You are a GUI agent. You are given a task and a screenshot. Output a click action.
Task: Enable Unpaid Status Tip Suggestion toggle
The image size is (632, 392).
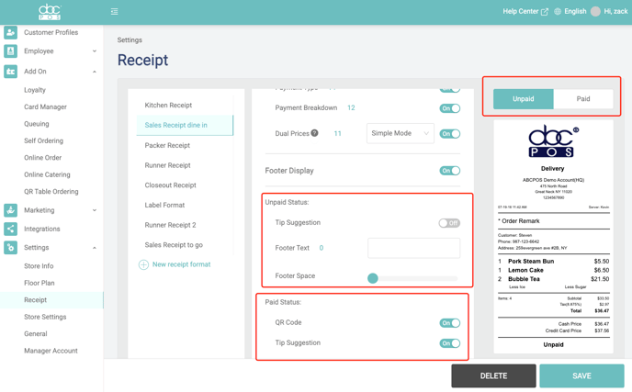point(449,223)
